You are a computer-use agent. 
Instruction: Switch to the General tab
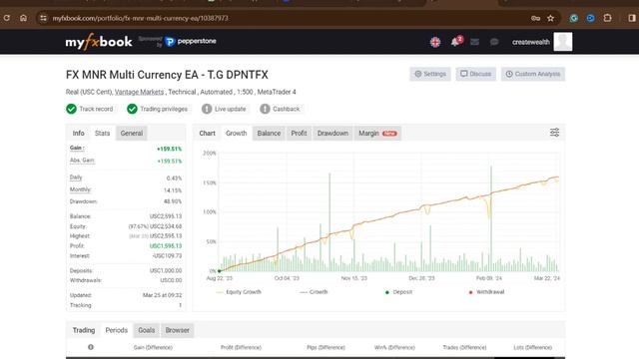coord(132,133)
